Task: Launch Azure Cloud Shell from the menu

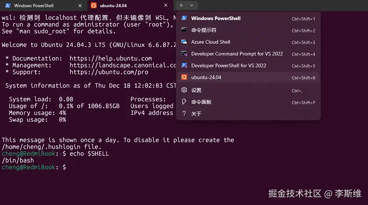Action: (x=248, y=42)
